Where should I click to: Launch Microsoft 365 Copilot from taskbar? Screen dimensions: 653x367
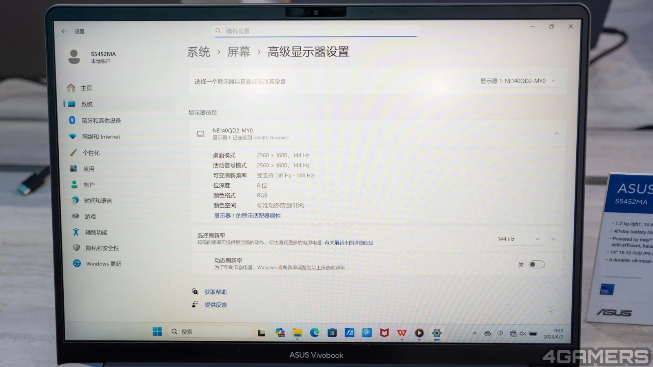click(280, 333)
